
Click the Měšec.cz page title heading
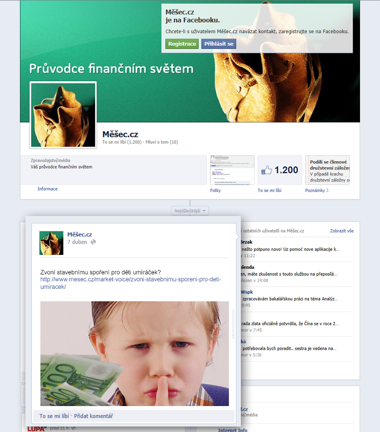pos(120,134)
